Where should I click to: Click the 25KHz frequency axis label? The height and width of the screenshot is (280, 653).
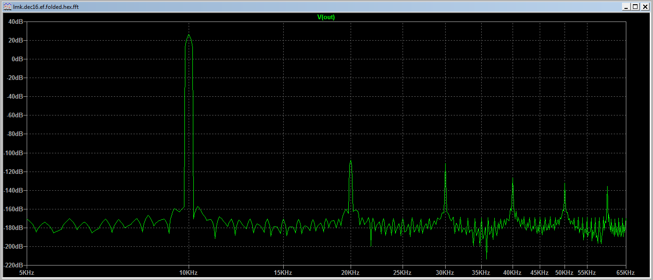point(402,273)
